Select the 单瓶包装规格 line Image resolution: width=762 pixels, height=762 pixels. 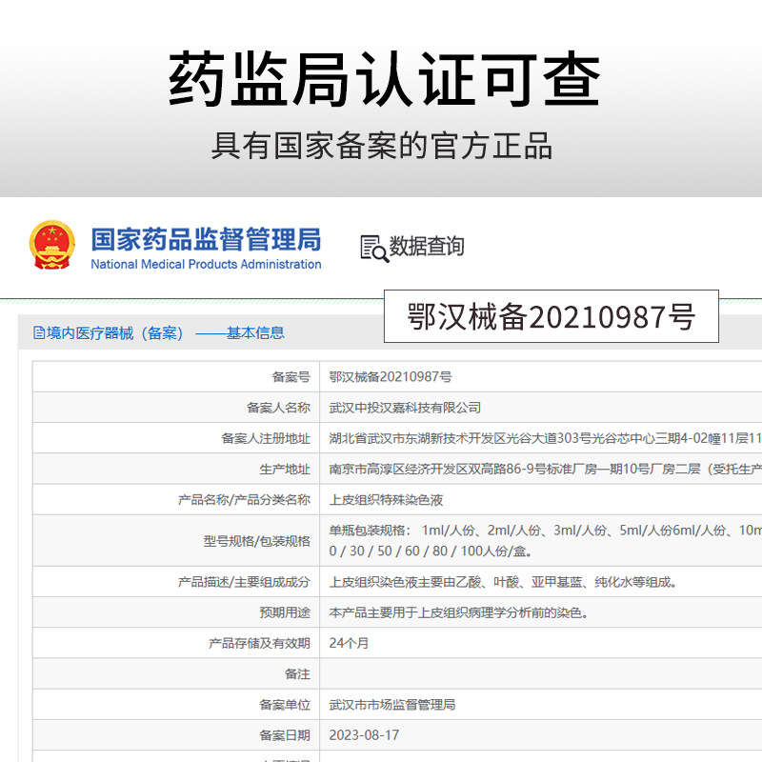pyautogui.click(x=545, y=531)
